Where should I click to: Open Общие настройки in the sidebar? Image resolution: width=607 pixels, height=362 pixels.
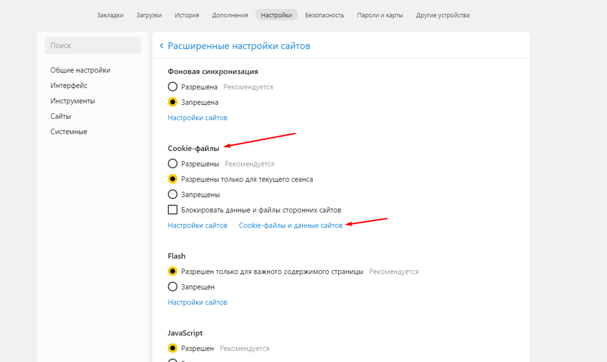click(x=80, y=70)
